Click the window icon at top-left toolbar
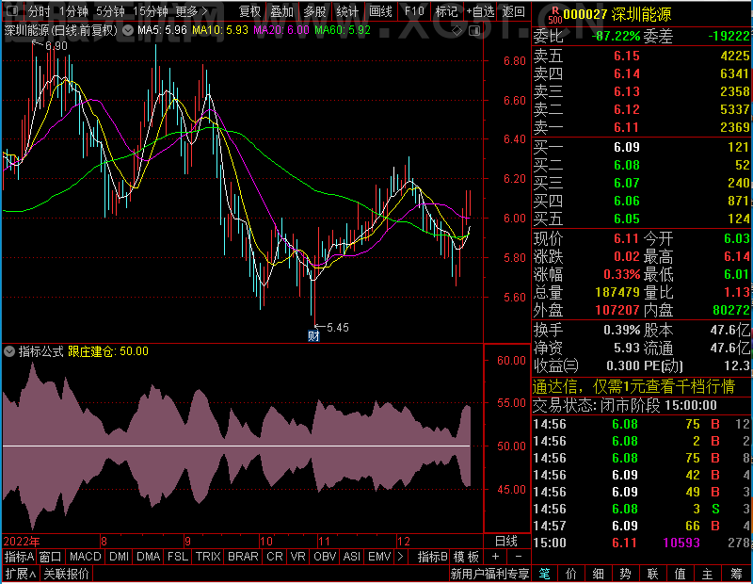The height and width of the screenshot is (584, 753). [x=12, y=10]
